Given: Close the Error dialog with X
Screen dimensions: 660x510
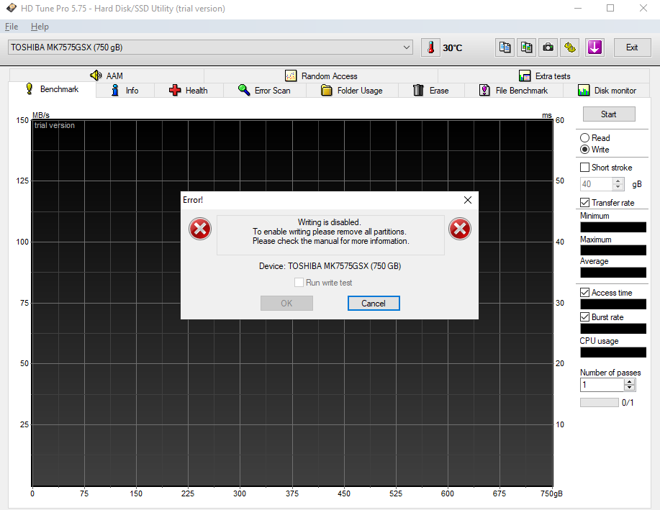Looking at the screenshot, I should click(468, 200).
